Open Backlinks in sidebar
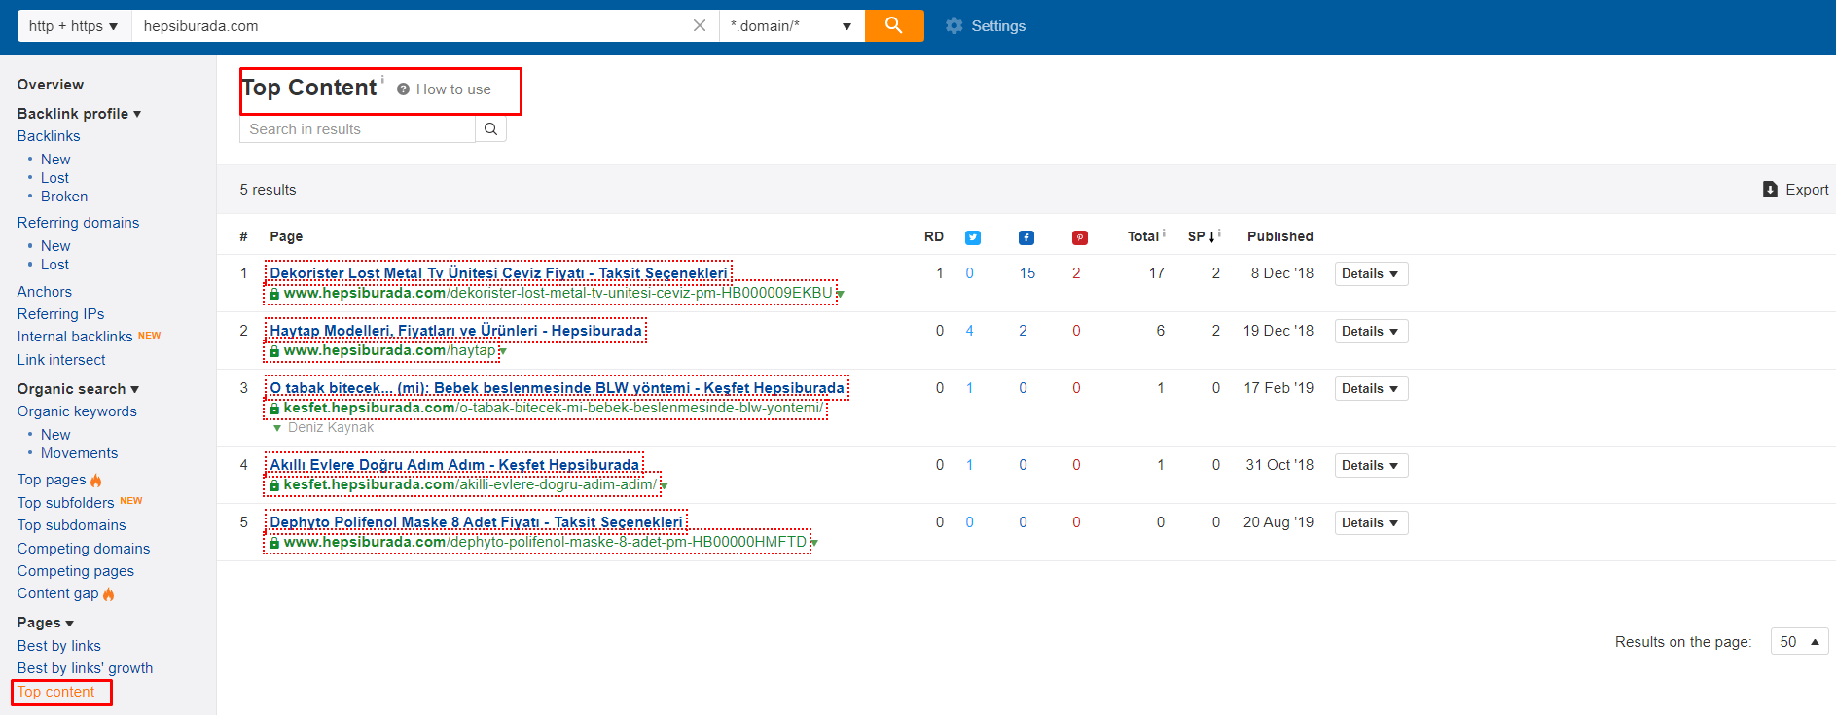The width and height of the screenshot is (1836, 715). click(49, 136)
